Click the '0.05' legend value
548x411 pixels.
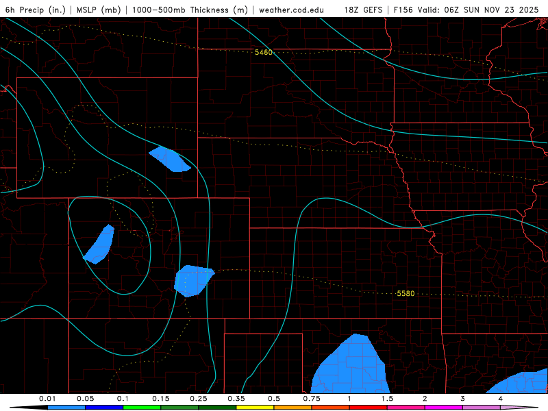tap(85, 399)
